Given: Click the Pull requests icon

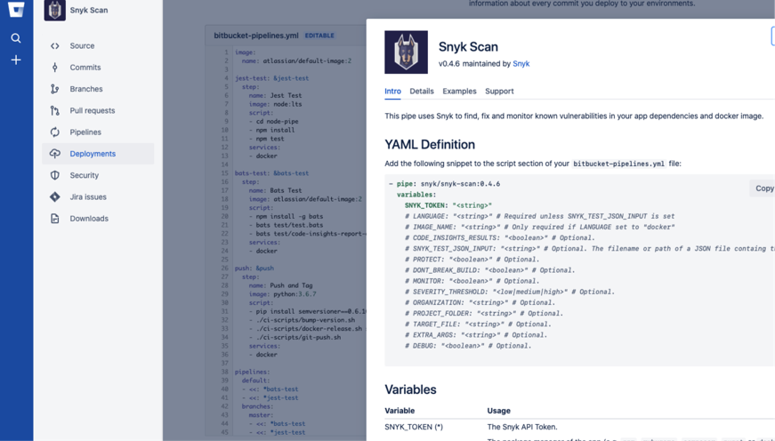Looking at the screenshot, I should [x=55, y=111].
